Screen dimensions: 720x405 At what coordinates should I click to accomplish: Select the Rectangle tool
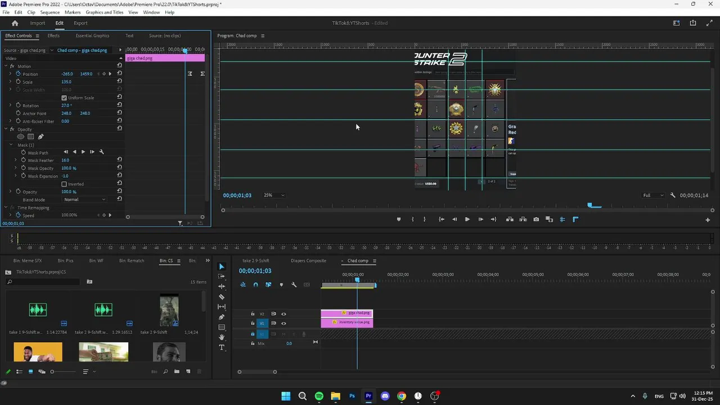point(222,327)
